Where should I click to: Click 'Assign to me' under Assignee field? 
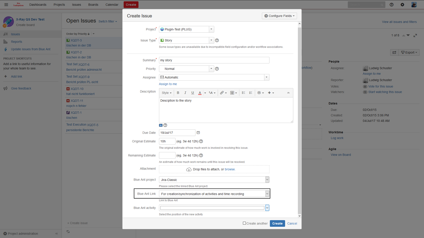168,84
